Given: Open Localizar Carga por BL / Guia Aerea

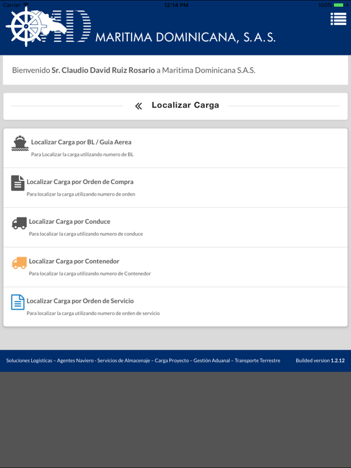Looking at the screenshot, I should coord(175,148).
